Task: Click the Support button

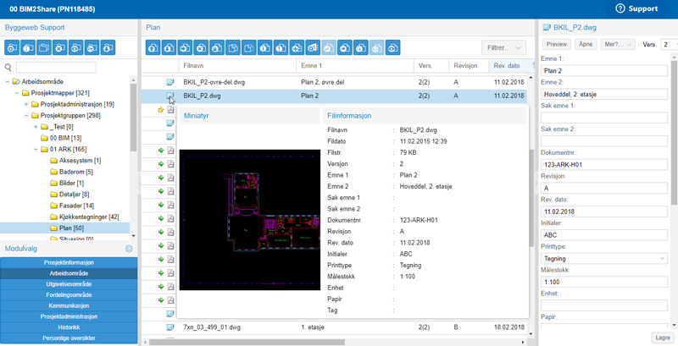Action: (637, 8)
